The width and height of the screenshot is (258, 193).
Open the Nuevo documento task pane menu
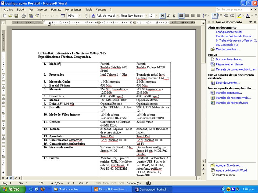point(250,22)
